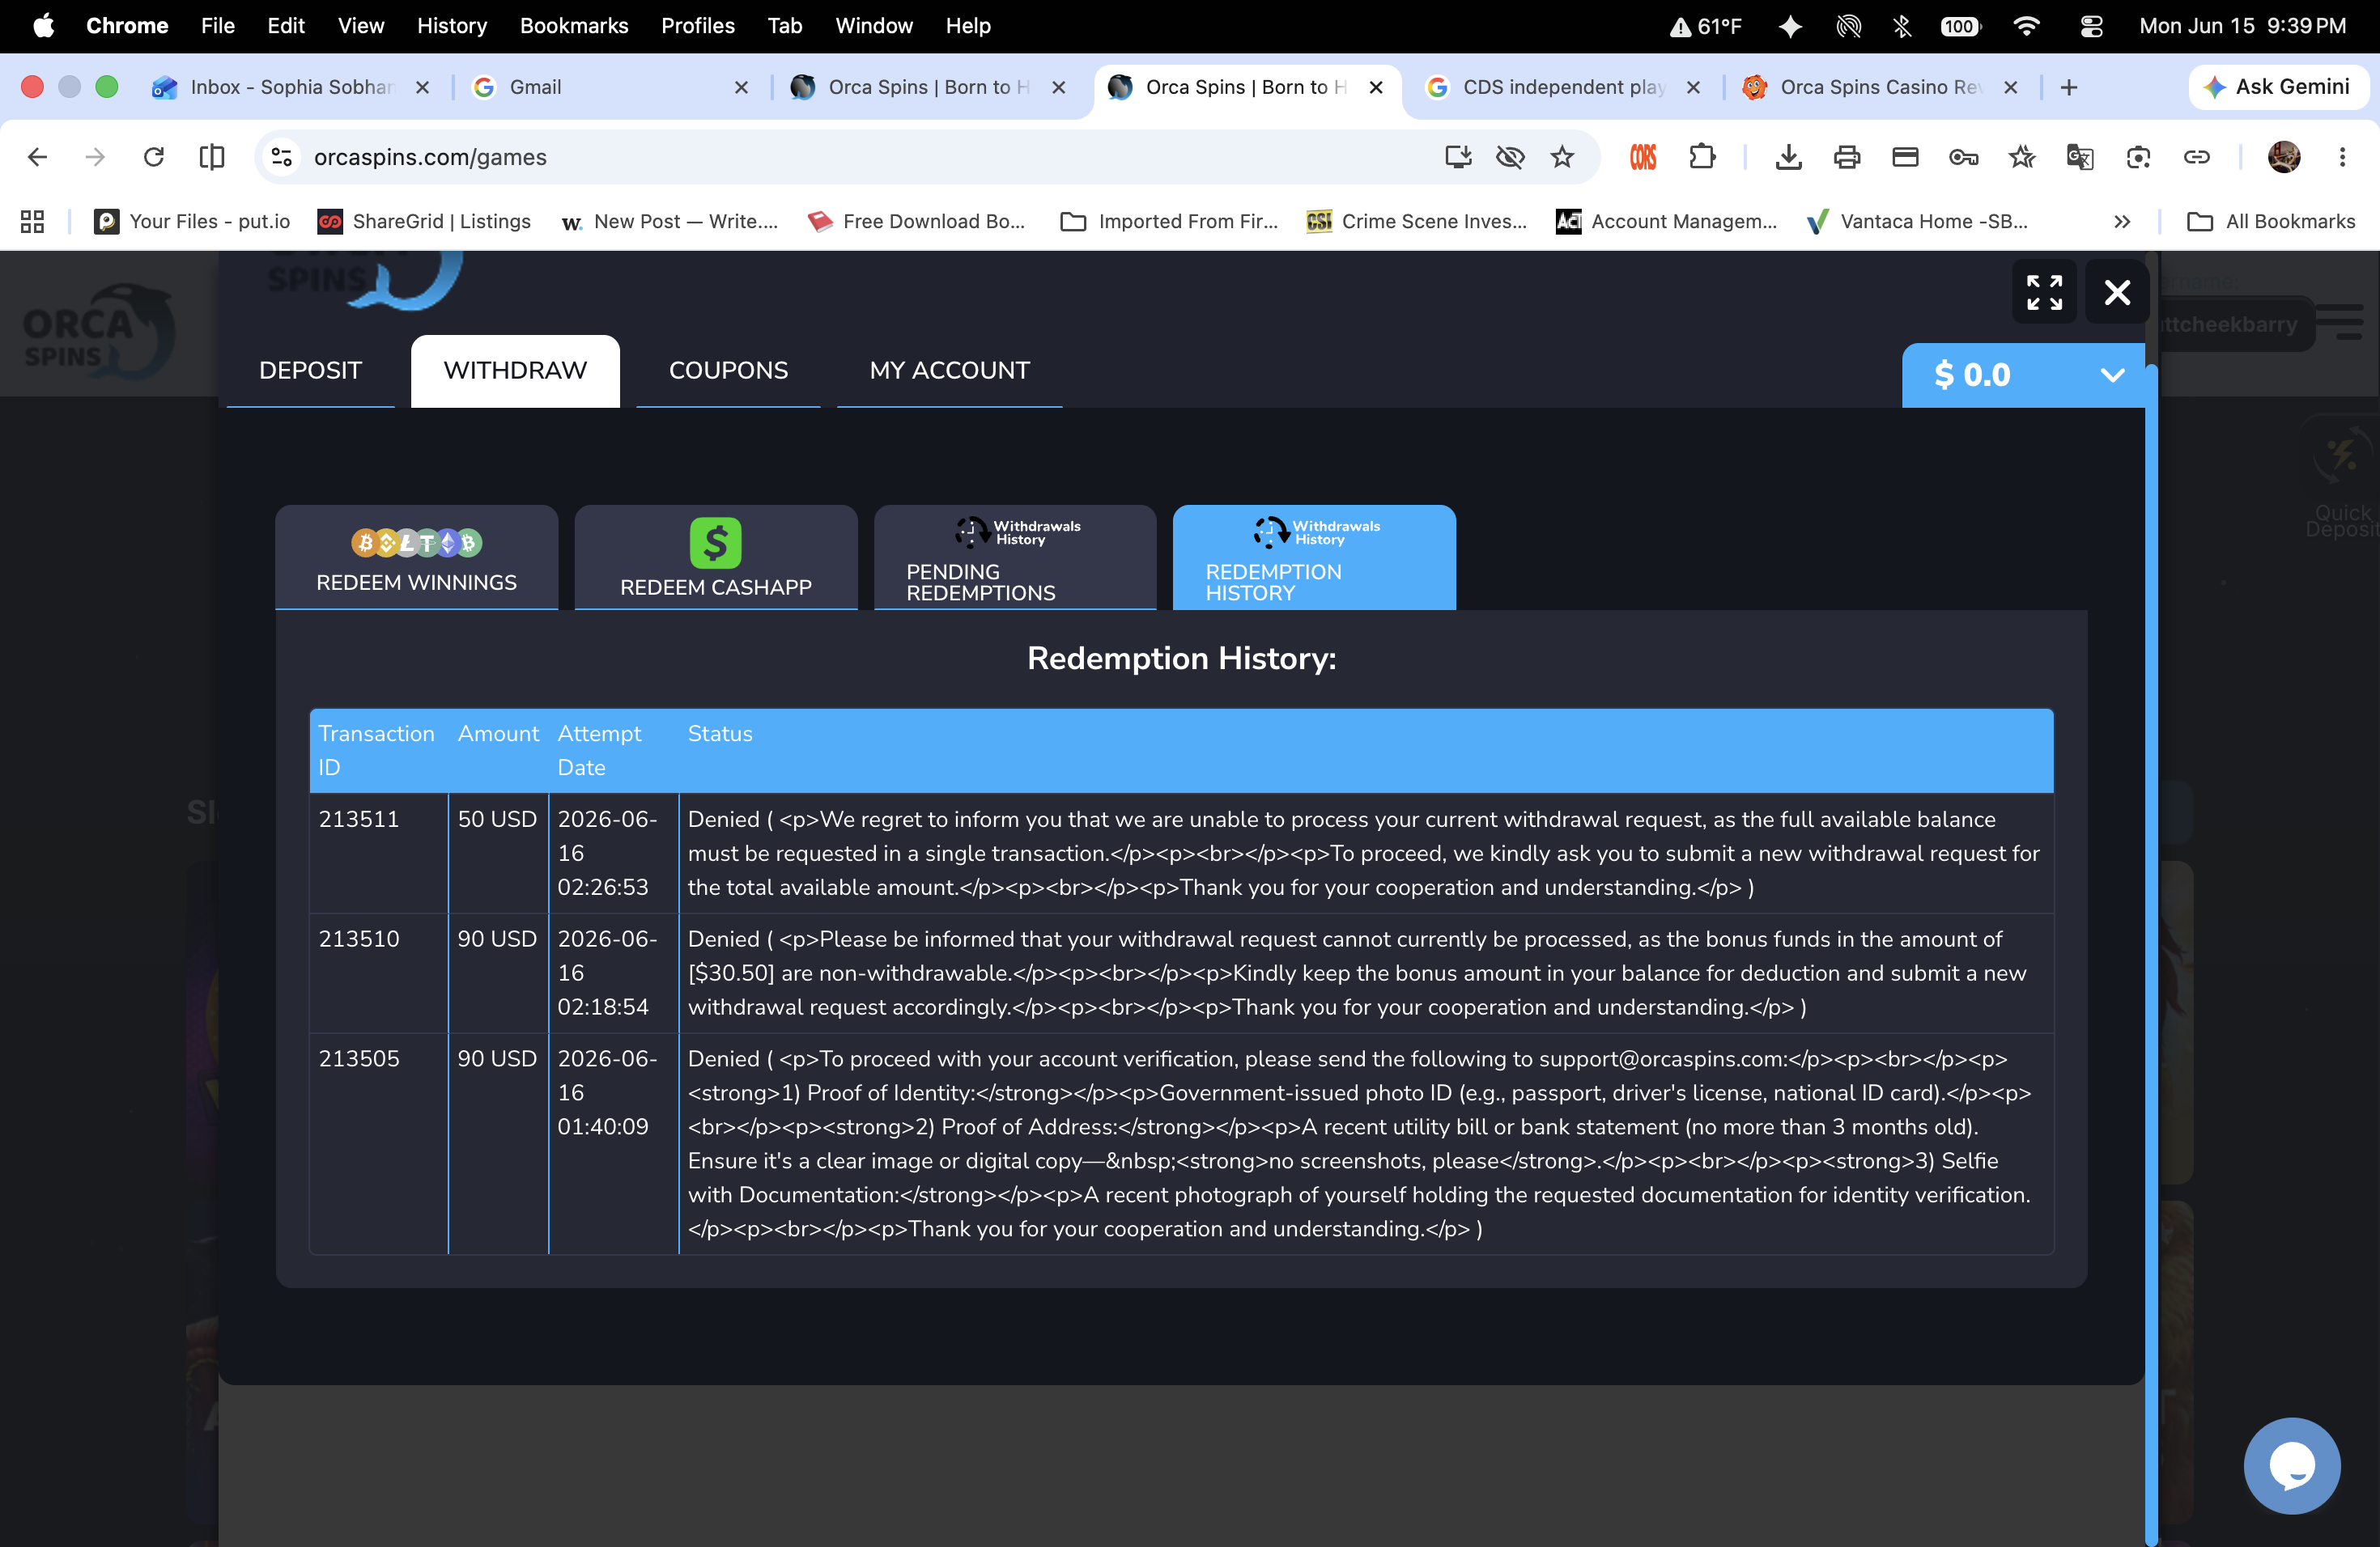
Task: Open Pending Redemptions section
Action: [x=1015, y=557]
